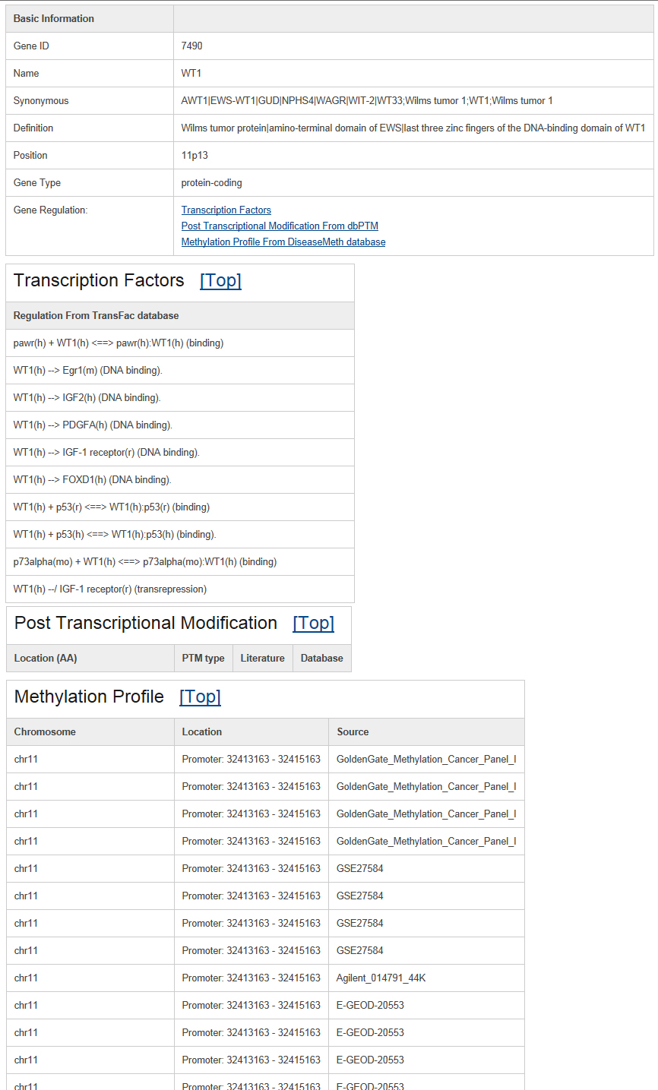Click the WT1(h) --> FOXD1(h) DNA binding row

coord(180,480)
